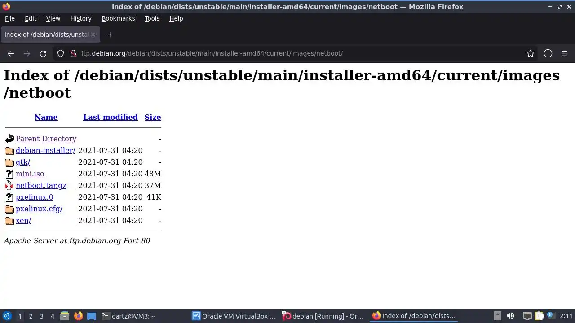Viewport: 575px width, 323px height.
Task: Switch to workspace 3 in the pager
Action: click(41, 316)
